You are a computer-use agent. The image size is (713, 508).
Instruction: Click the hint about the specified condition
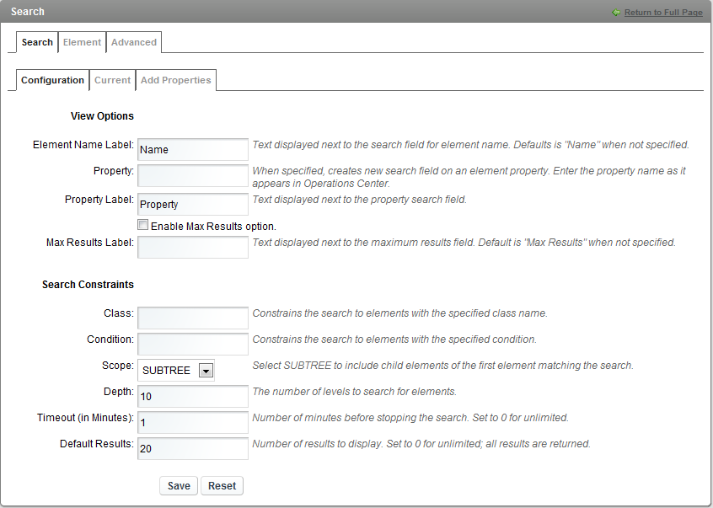[x=394, y=340]
